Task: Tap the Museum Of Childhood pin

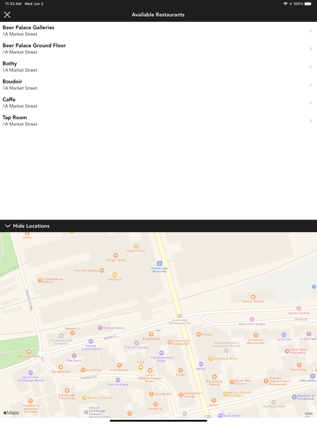Action: coord(294,397)
